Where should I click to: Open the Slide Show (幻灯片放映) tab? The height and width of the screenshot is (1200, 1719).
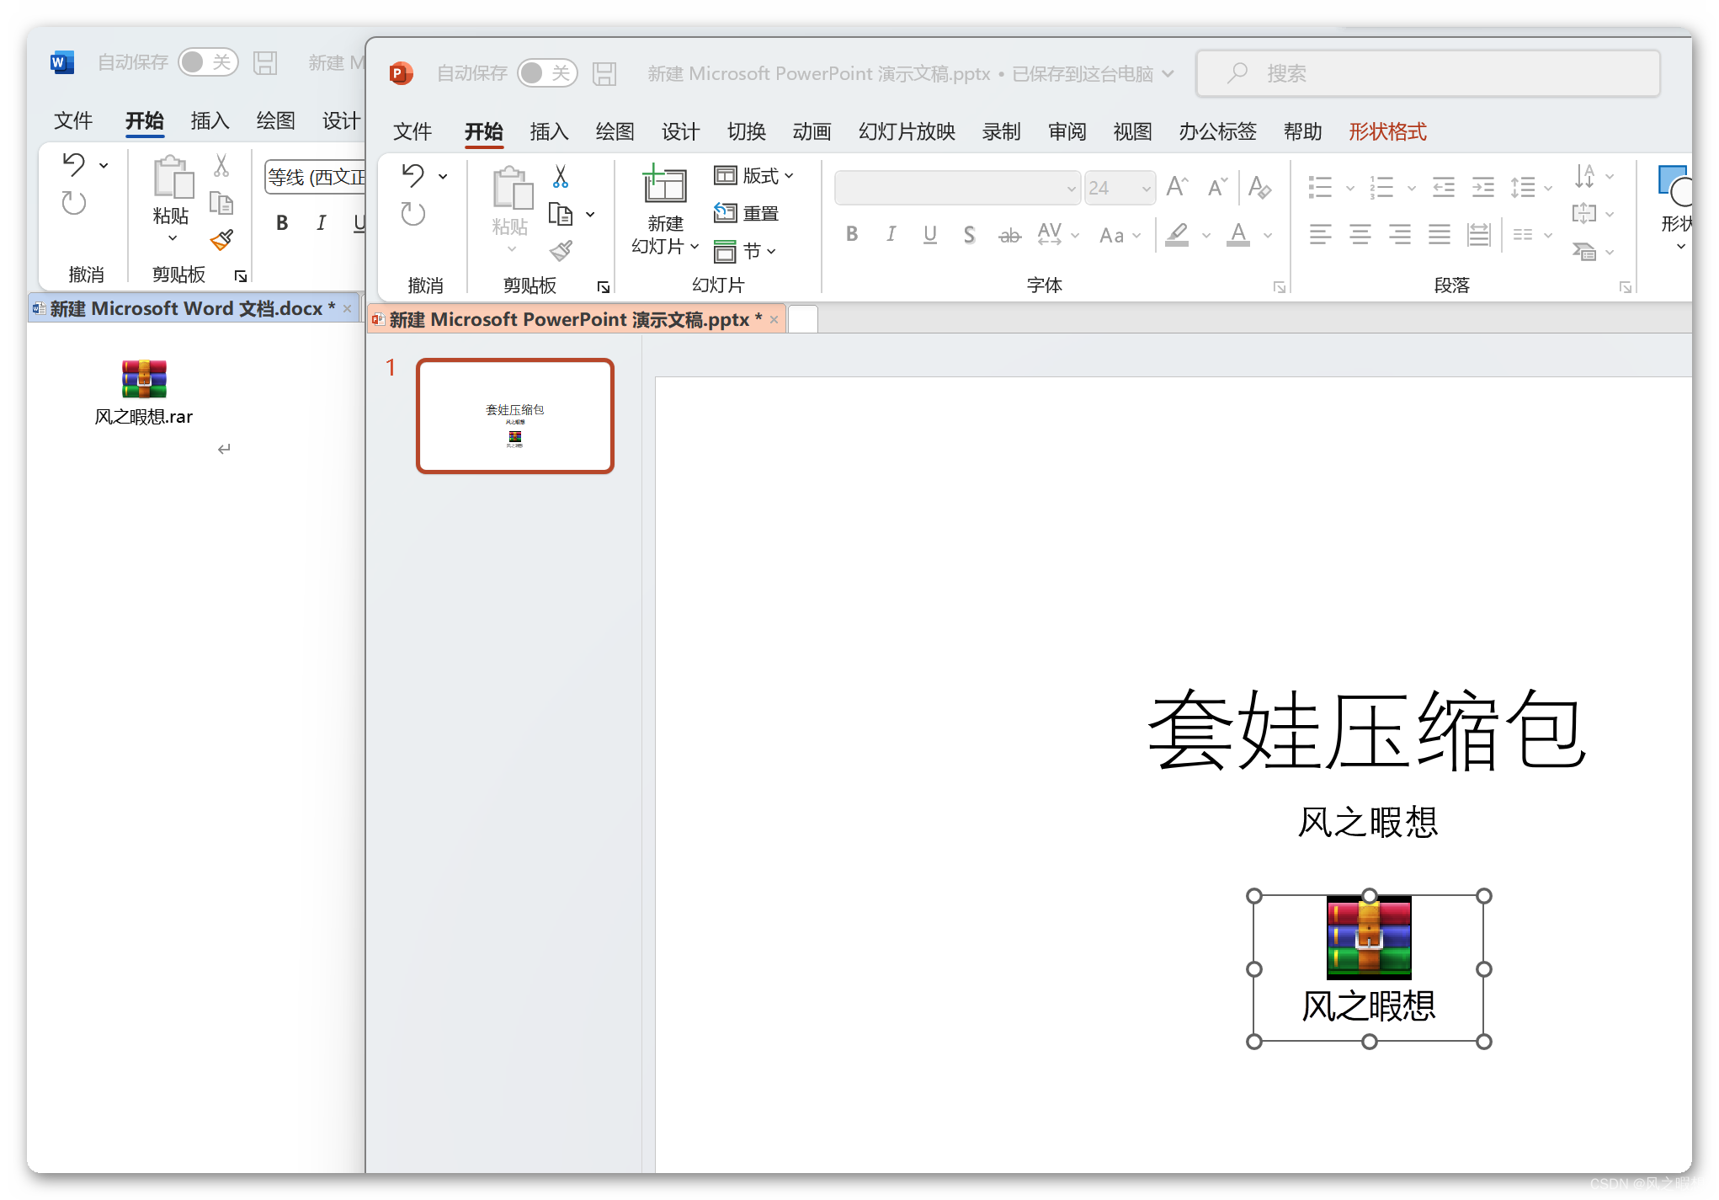[907, 131]
